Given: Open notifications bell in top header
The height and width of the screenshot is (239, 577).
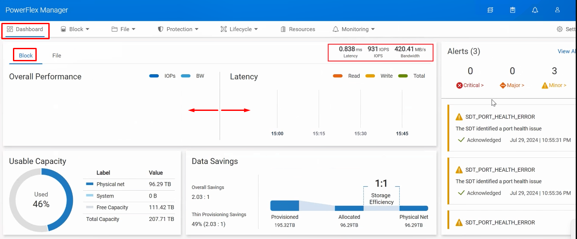Looking at the screenshot, I should 535,10.
